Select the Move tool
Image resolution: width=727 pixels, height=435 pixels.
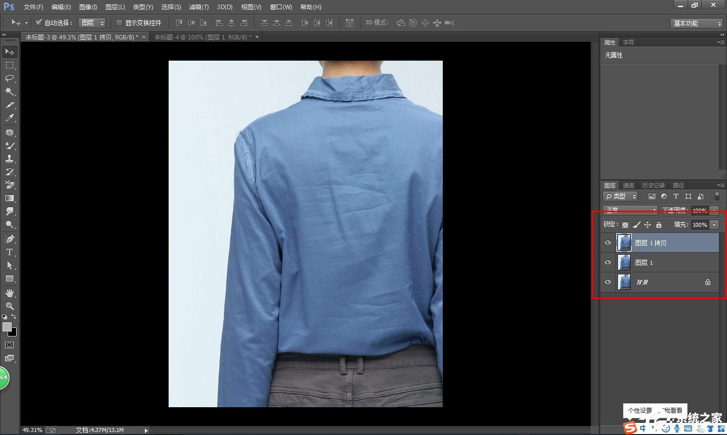point(9,52)
